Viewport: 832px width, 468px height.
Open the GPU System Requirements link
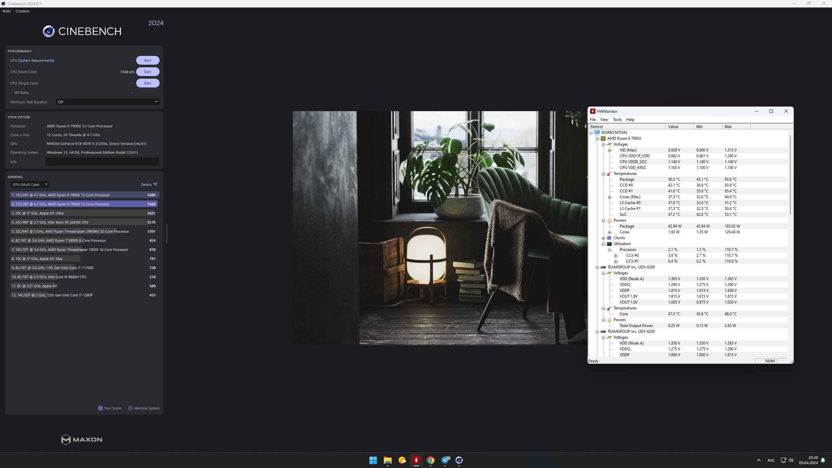(36, 60)
